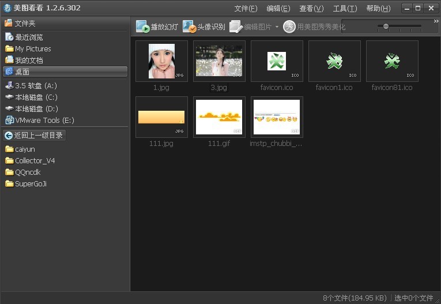
Task: Click the 返回上一级目录 back arrow icon
Action: click(9, 136)
